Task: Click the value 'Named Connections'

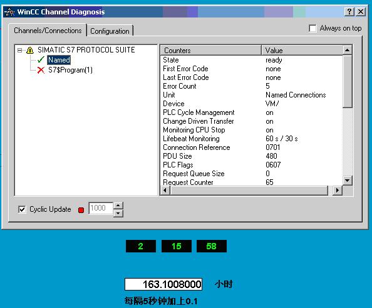Action: tap(296, 95)
